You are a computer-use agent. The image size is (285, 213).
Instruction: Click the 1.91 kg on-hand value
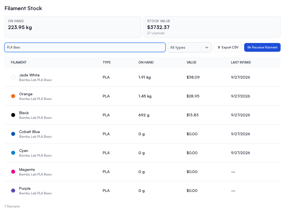[144, 77]
